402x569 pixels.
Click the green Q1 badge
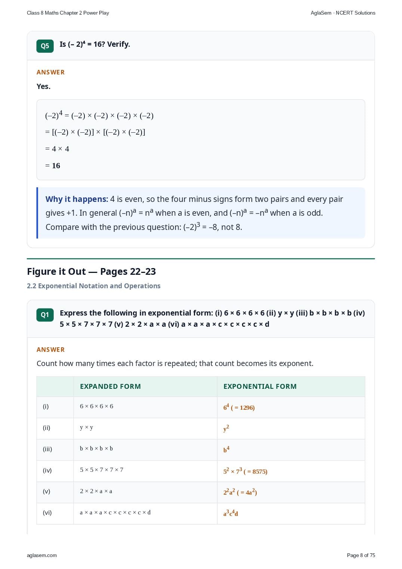pyautogui.click(x=45, y=315)
